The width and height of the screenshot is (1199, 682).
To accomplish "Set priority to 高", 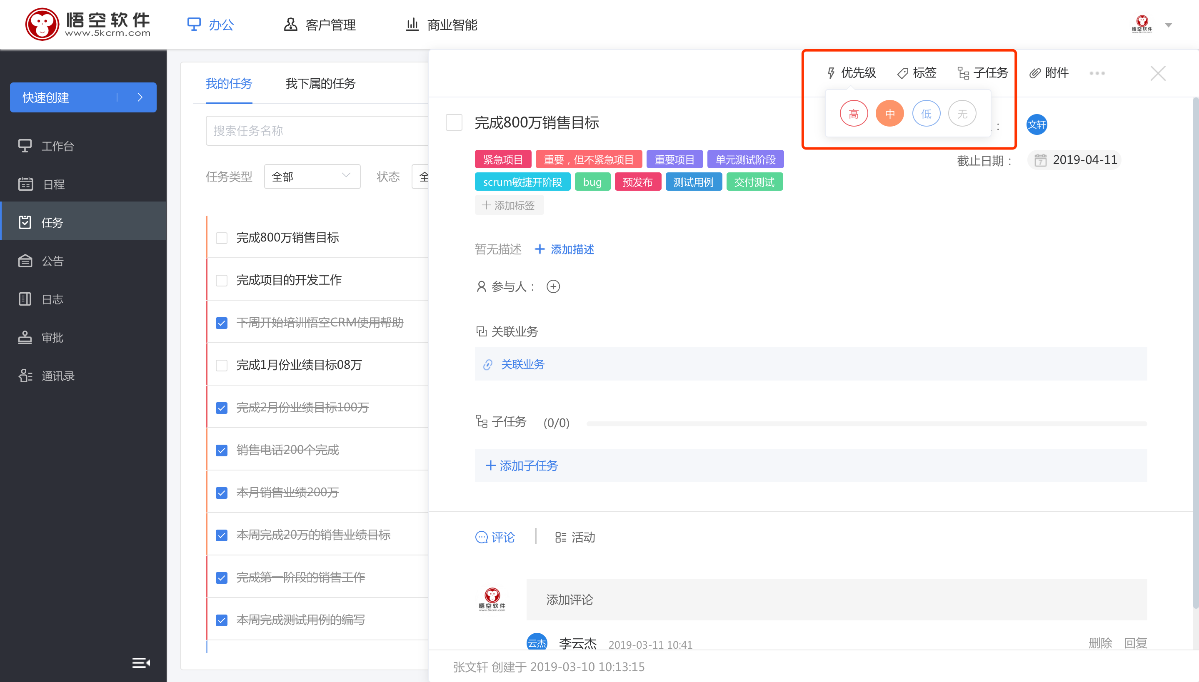I will point(854,113).
